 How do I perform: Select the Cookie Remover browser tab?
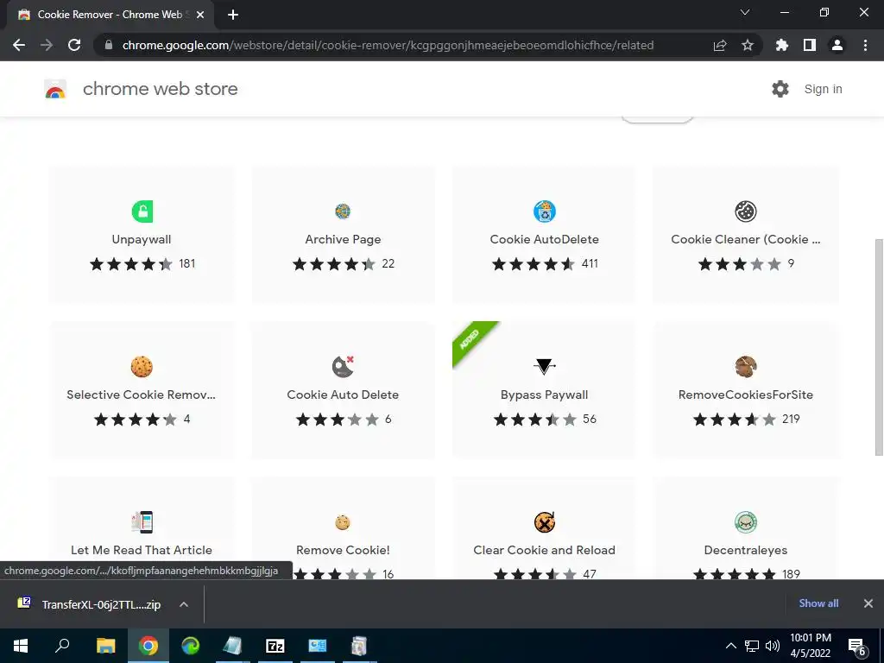110,15
